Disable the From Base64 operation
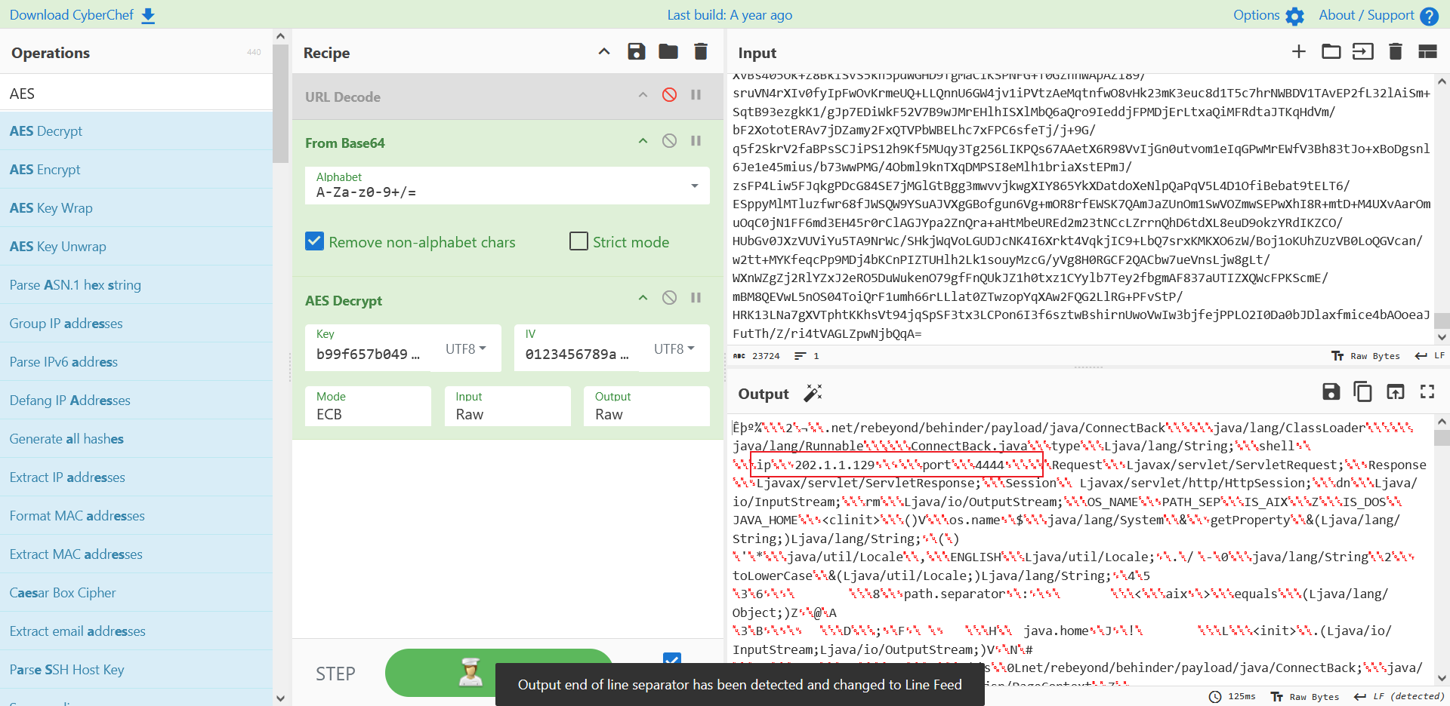This screenshot has width=1450, height=706. pyautogui.click(x=669, y=141)
